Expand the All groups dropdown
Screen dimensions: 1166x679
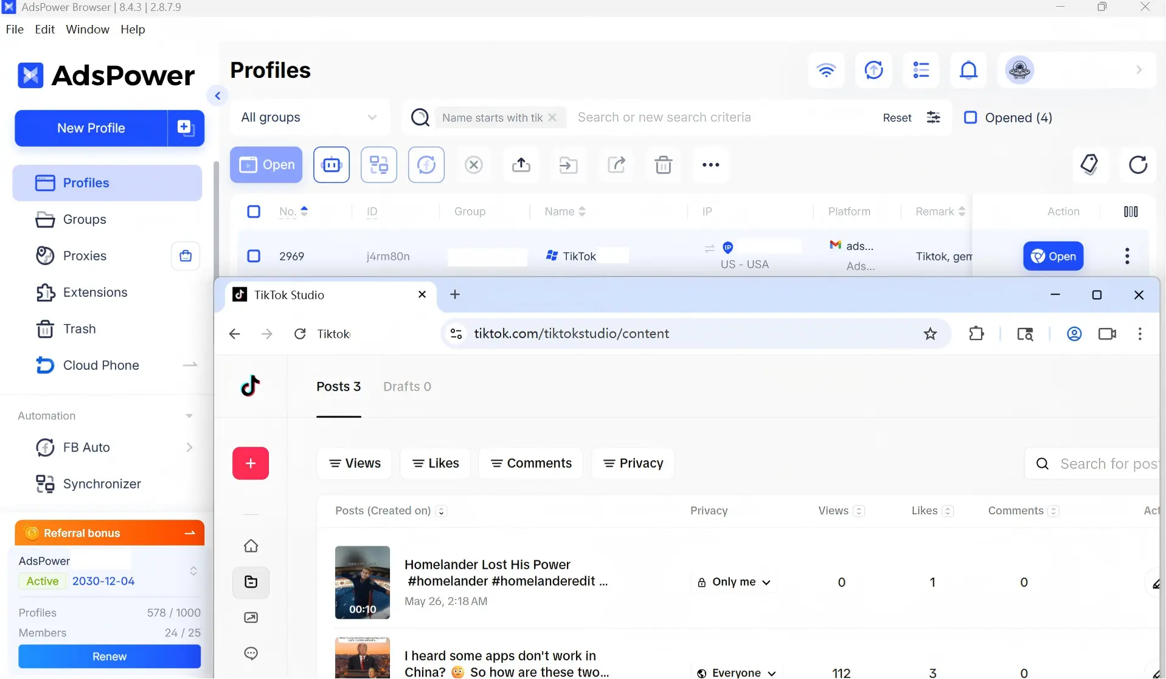point(309,117)
